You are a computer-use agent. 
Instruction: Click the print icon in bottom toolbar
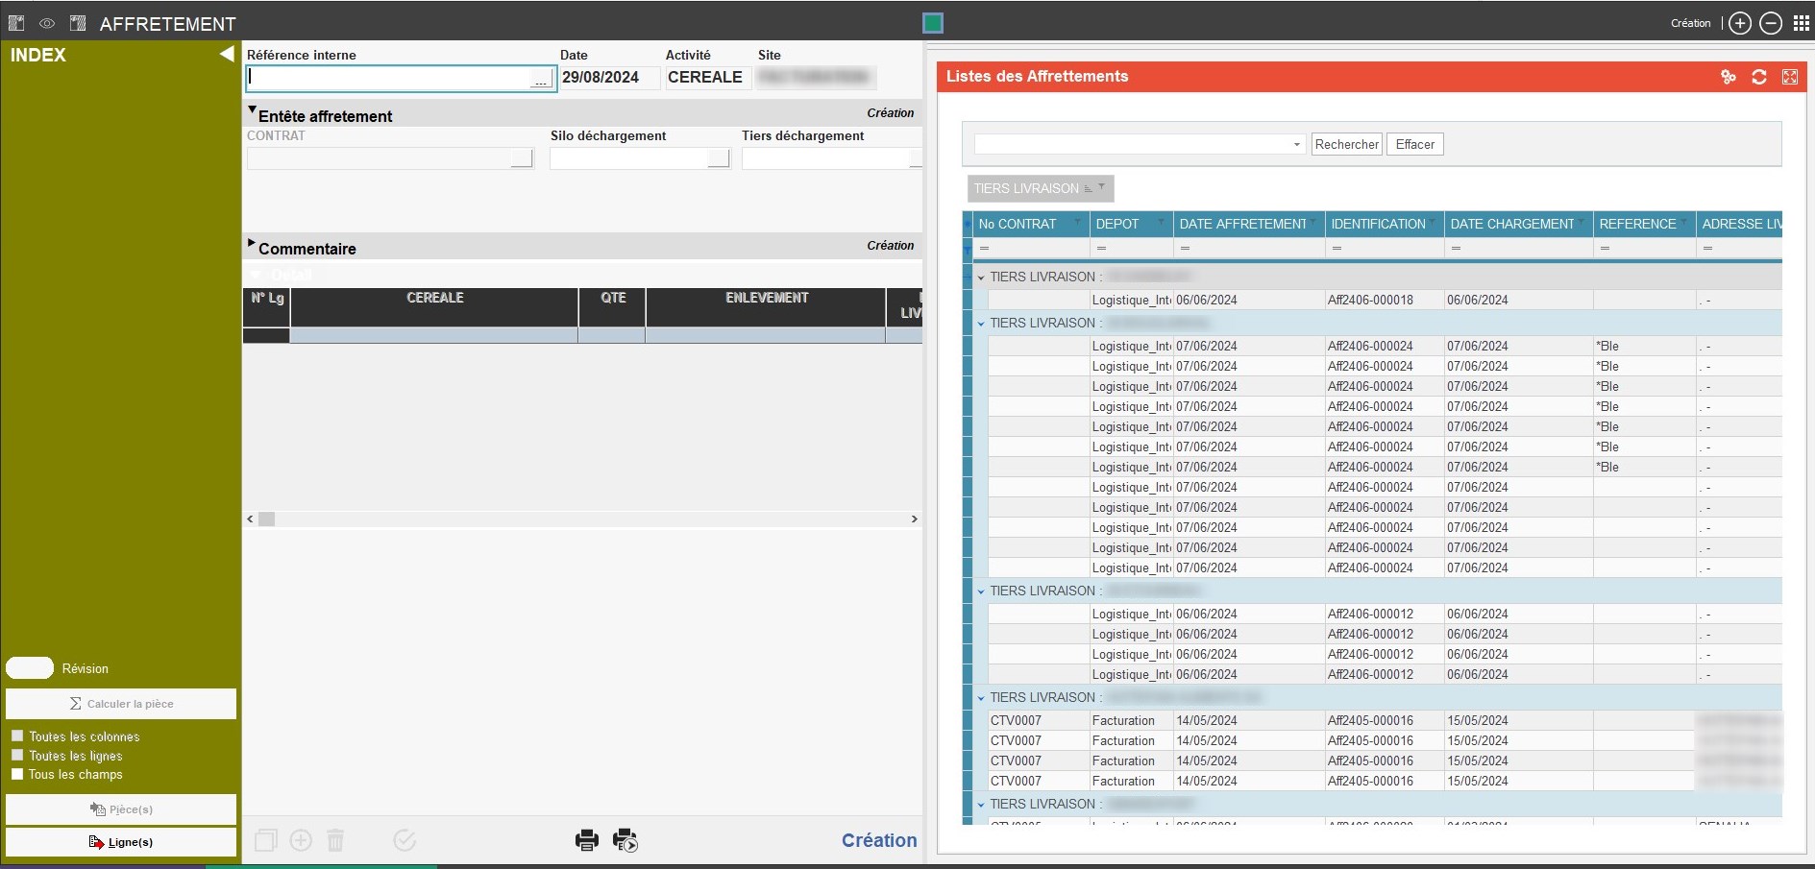pos(586,840)
